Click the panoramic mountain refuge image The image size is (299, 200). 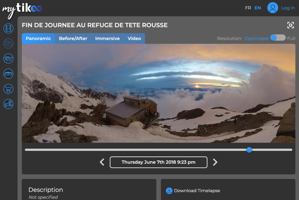159,93
